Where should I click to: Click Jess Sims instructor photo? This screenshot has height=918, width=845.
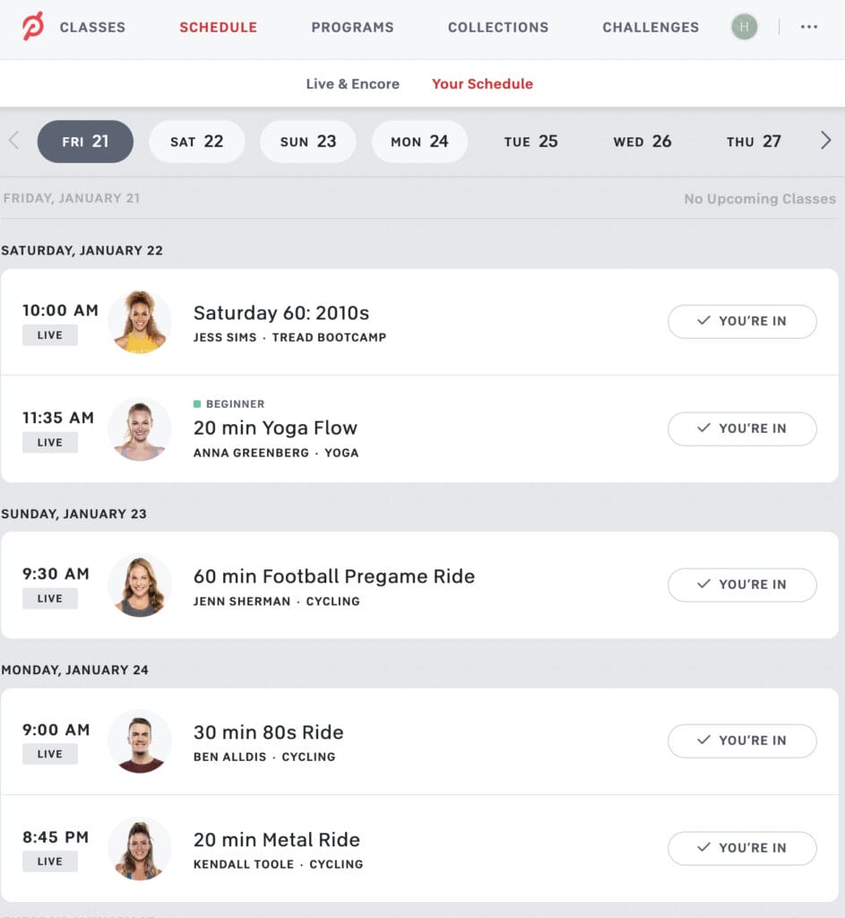coord(140,322)
